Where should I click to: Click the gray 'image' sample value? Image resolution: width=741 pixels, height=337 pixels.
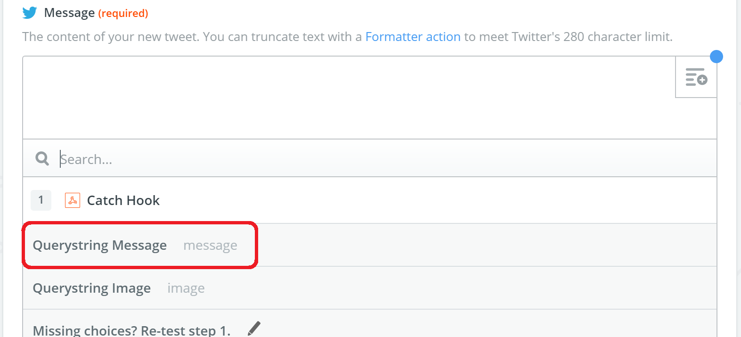tap(186, 288)
